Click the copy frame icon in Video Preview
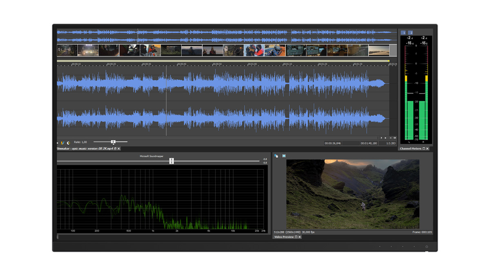Screen dimensions: 490x276 click(x=276, y=156)
